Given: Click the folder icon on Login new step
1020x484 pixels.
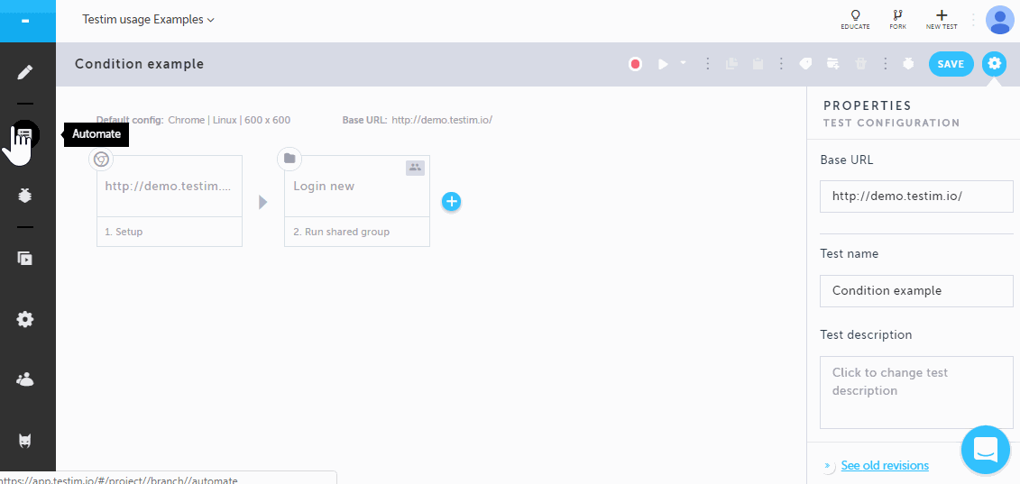Looking at the screenshot, I should (289, 159).
